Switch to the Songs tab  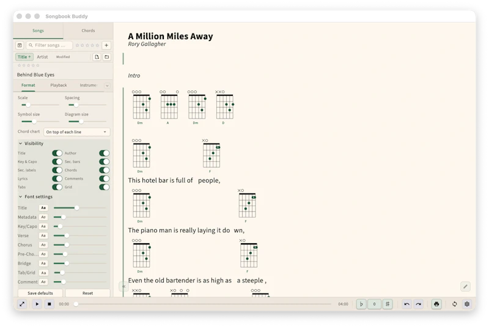click(38, 31)
